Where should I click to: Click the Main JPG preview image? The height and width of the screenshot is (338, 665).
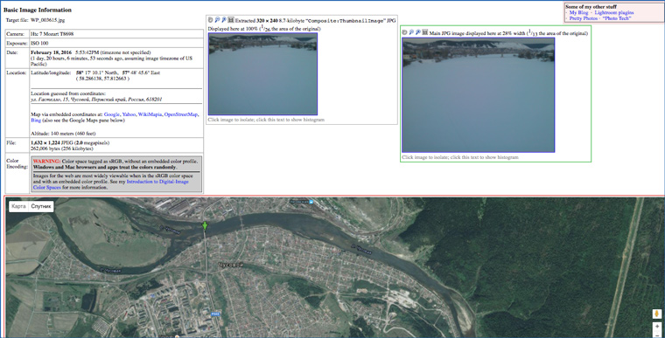pos(479,95)
